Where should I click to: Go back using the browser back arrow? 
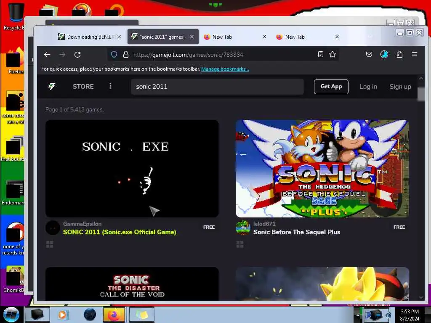[x=47, y=55]
